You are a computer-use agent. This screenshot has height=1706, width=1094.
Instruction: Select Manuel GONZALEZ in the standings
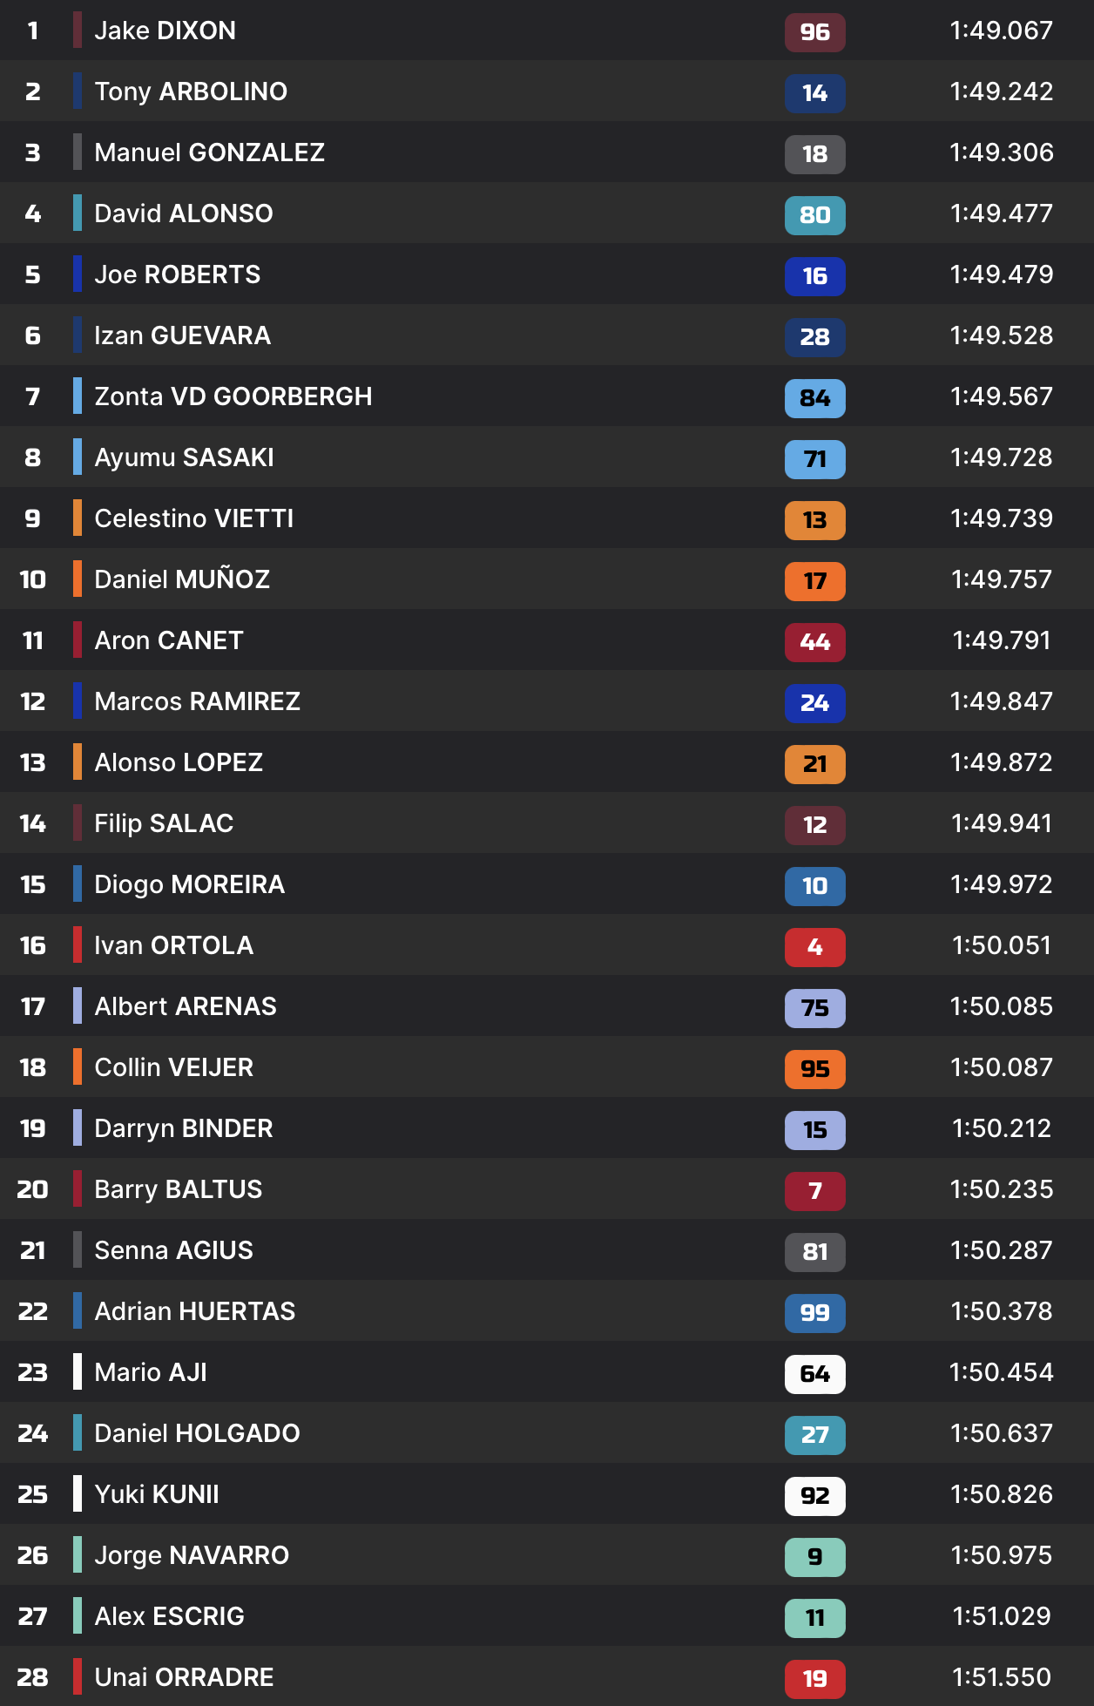click(x=209, y=152)
